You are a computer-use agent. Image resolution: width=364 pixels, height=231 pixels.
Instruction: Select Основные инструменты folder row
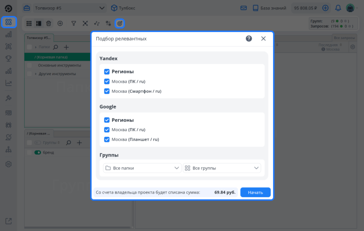(57, 65)
